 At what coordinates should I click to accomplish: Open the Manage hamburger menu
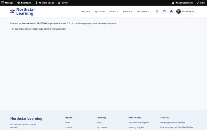7,3
